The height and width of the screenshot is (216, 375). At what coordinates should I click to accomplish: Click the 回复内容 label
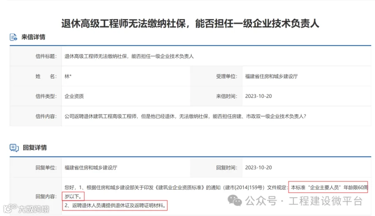(46, 196)
